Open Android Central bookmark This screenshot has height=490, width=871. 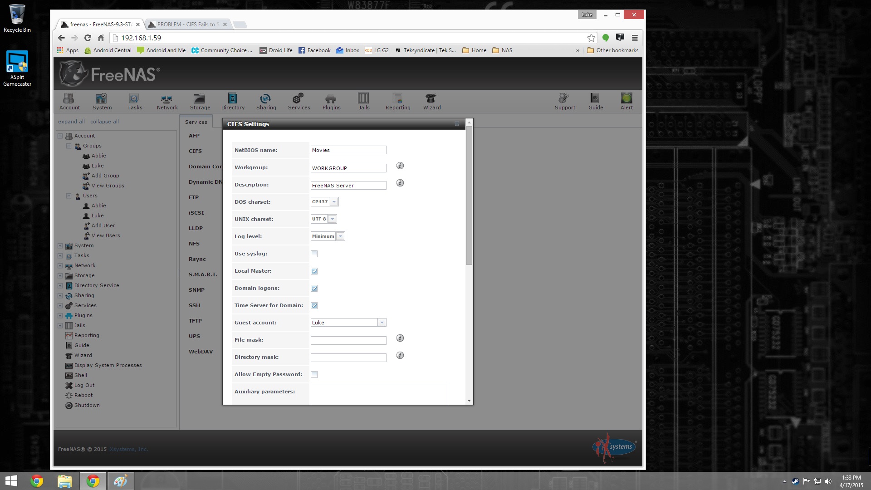pyautogui.click(x=108, y=50)
